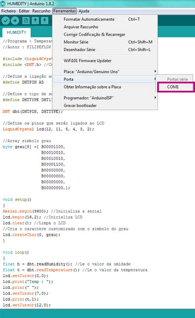Choose Gravar bootloader
This screenshot has width=195, height=318.
pos(105,105)
